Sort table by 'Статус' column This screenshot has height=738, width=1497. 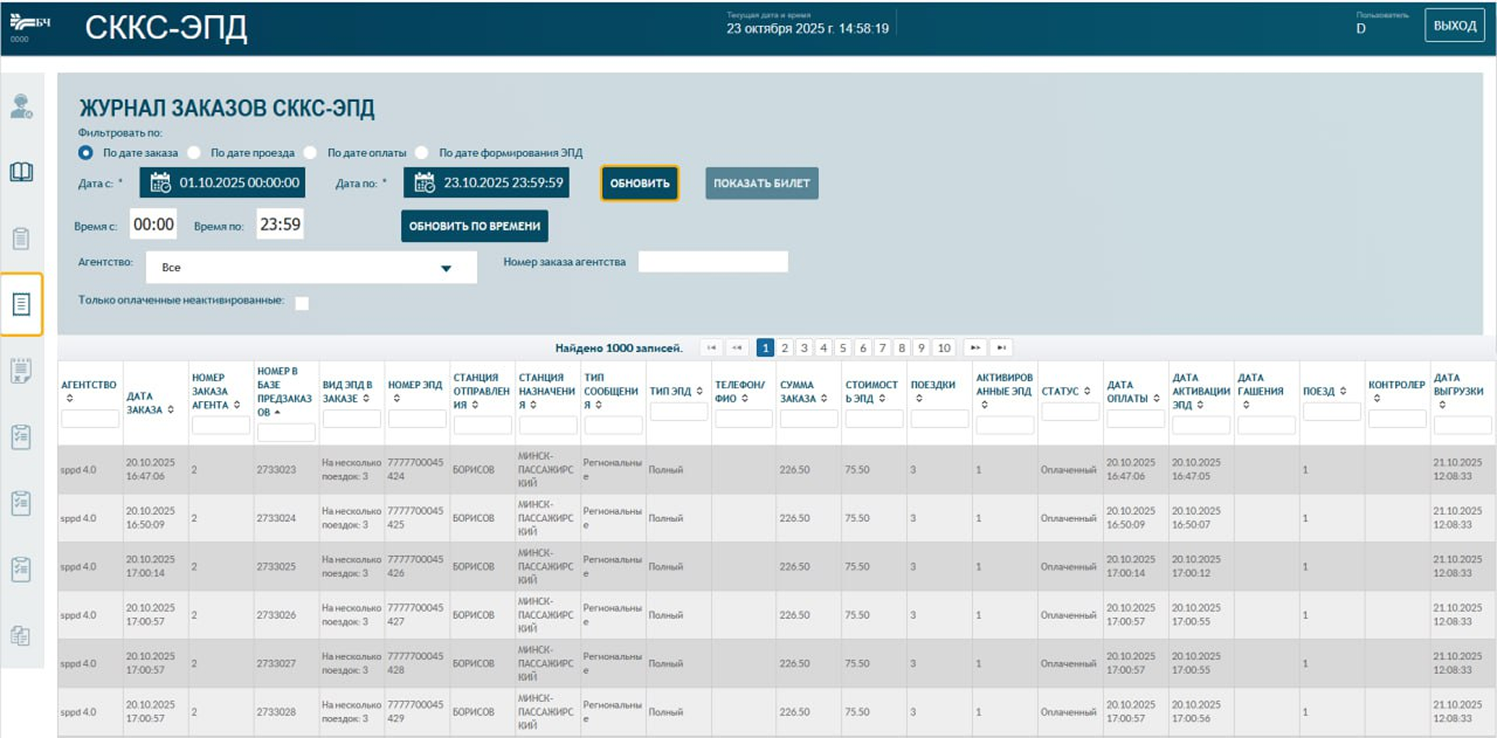pyautogui.click(x=1087, y=391)
